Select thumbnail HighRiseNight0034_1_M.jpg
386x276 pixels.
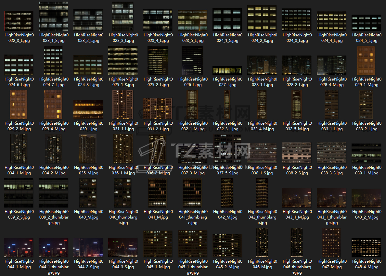(x=19, y=149)
